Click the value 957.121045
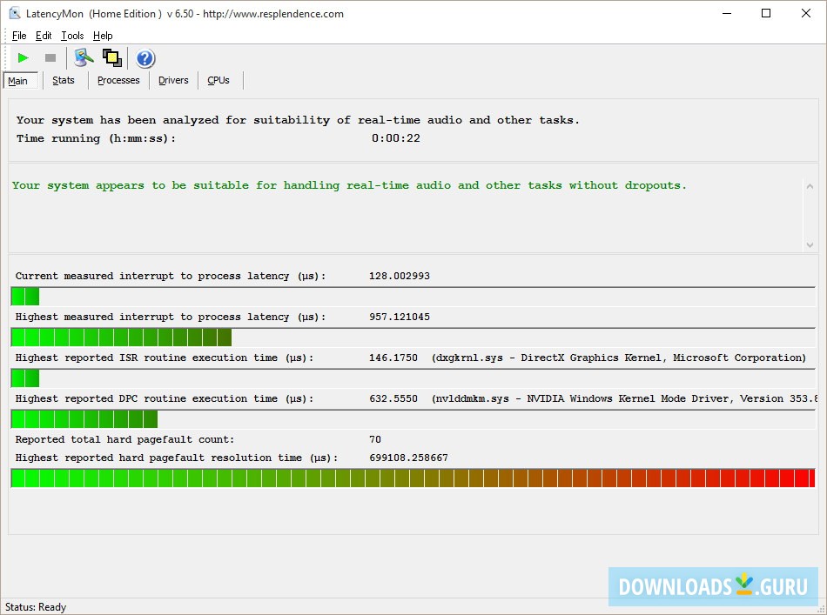 point(400,317)
